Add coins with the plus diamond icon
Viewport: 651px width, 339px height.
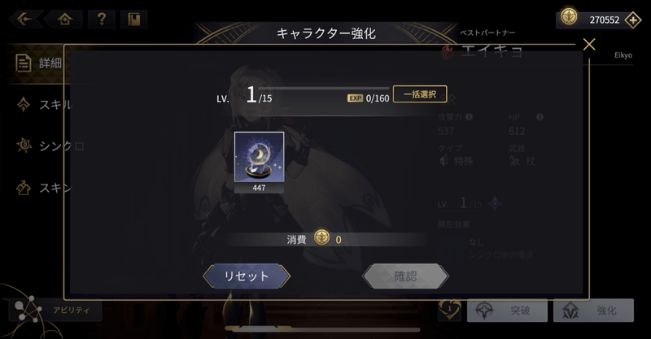coord(633,20)
